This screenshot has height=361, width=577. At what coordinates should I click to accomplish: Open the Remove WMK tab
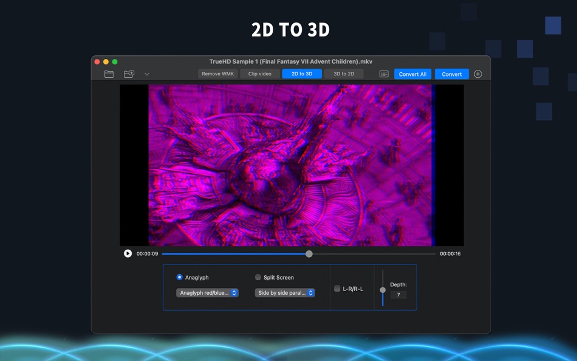tap(218, 74)
